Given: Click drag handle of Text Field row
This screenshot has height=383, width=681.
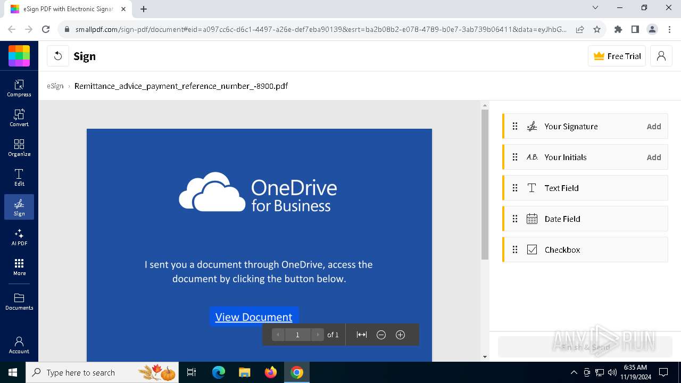Looking at the screenshot, I should 515,188.
